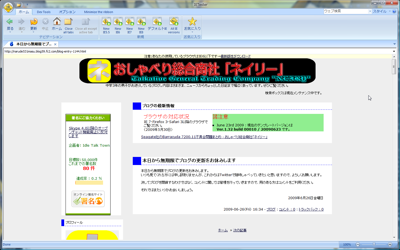Click the 署名にご協力ください widget header
This screenshot has width=400, height=250.
click(x=88, y=118)
